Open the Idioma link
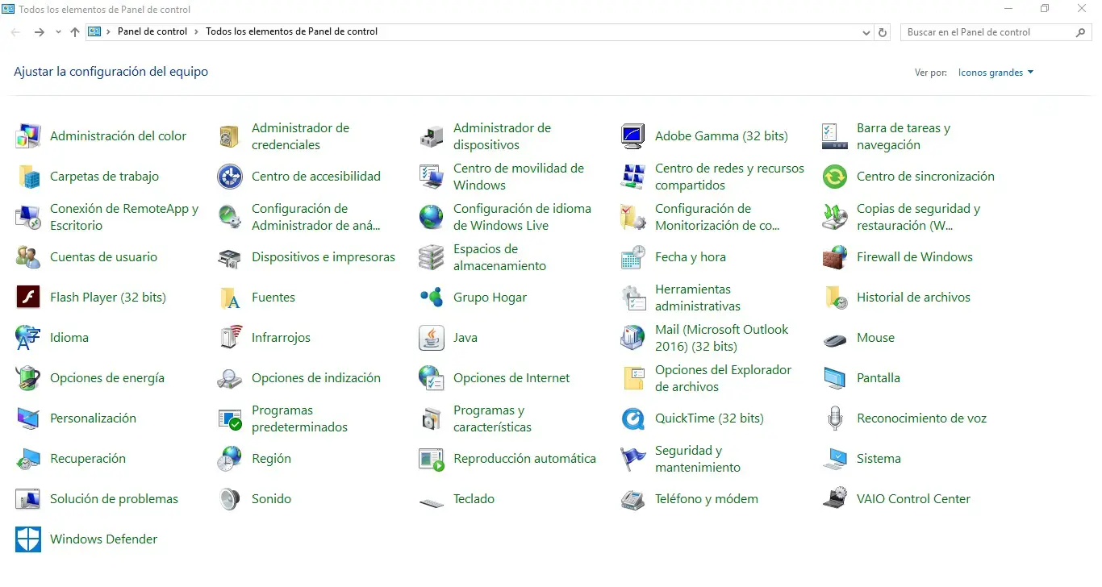This screenshot has height=587, width=1102. [69, 338]
